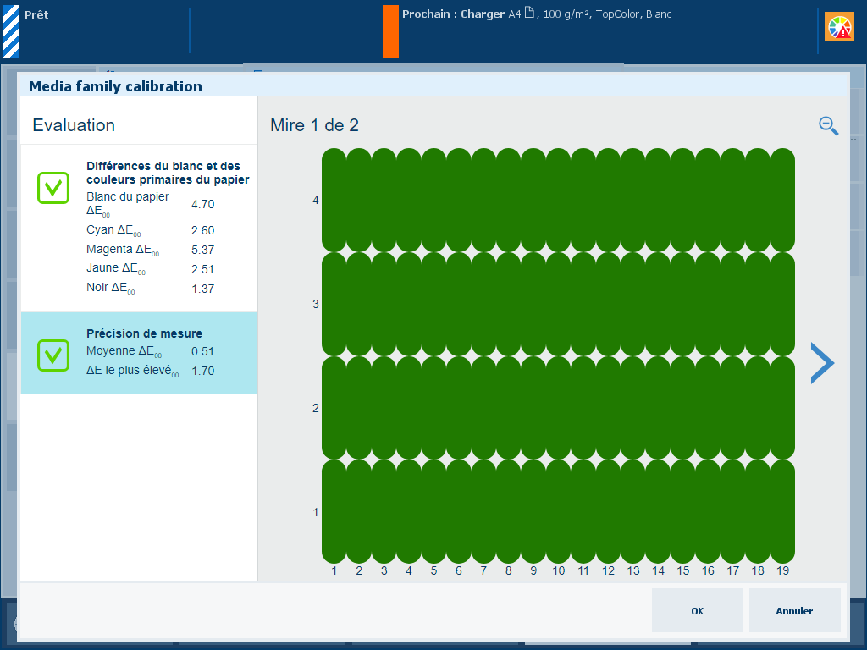
Task: Click the Magenta ΔE value 5.37
Action: pos(202,251)
